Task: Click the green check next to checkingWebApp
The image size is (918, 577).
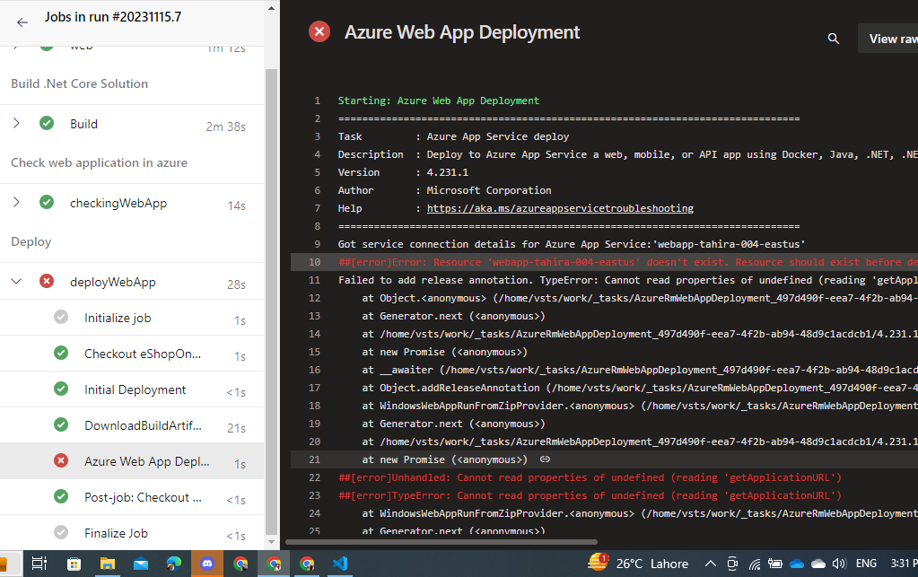Action: [45, 202]
